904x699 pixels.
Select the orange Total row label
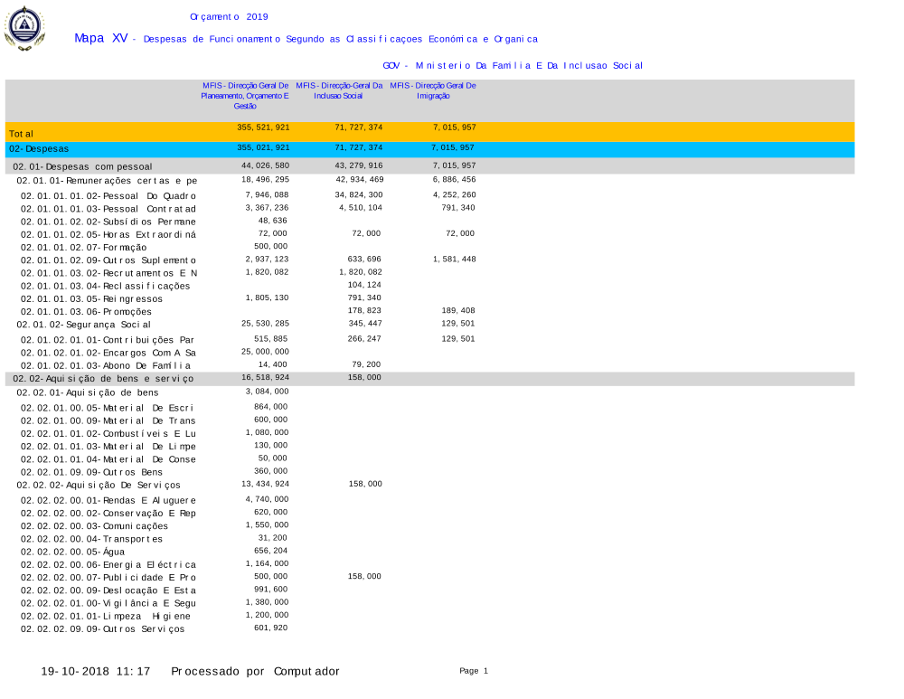[x=22, y=134]
